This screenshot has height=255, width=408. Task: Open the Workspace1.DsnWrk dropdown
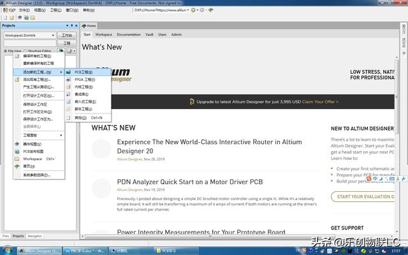click(x=53, y=36)
